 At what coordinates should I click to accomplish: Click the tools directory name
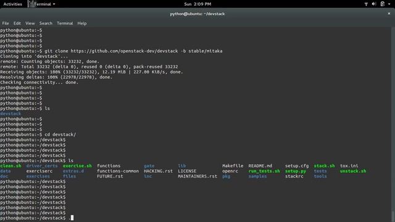[320, 176]
